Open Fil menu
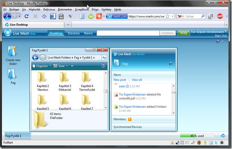 5,9
